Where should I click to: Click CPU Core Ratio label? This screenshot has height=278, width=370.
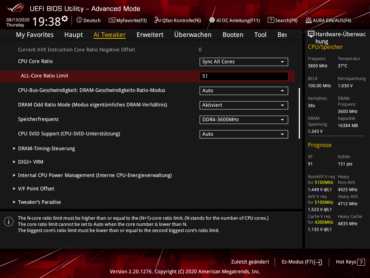(35, 61)
